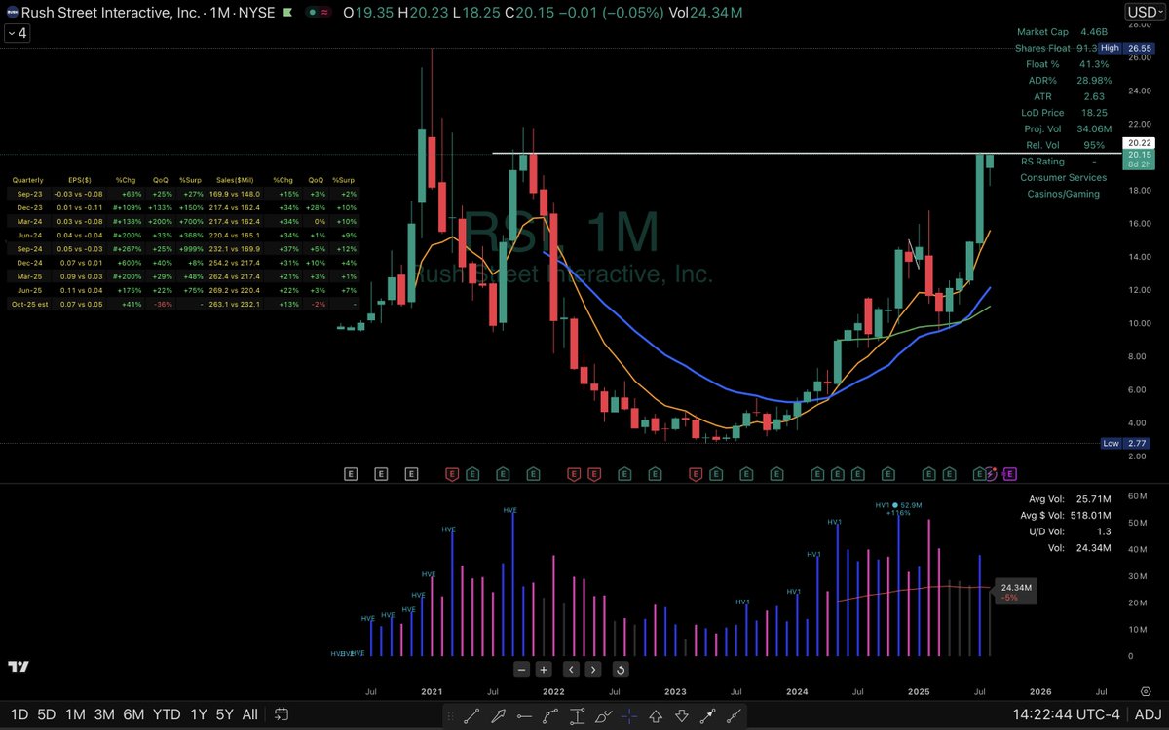Select the arrow line drawing tool
The height and width of the screenshot is (730, 1169).
(x=499, y=714)
